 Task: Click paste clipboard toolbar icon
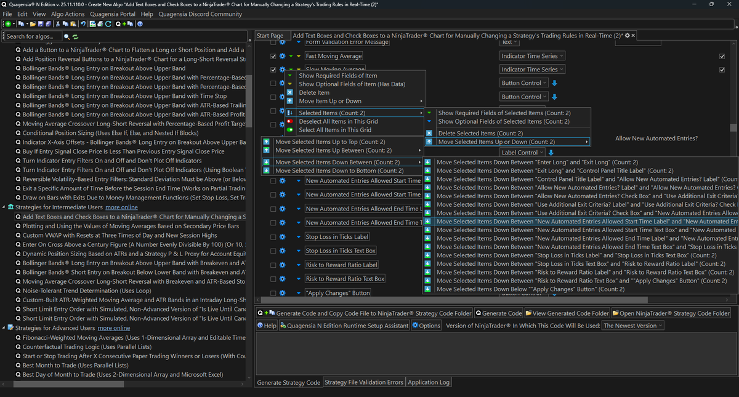coord(73,24)
